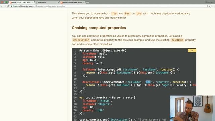The height and width of the screenshot is (121, 215).
Task: Click the Chaining computed properties heading
Action: click(x=99, y=28)
